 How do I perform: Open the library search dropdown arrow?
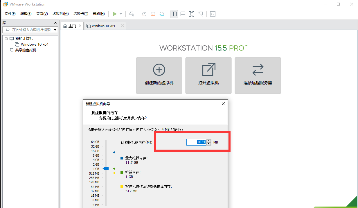coord(55,30)
